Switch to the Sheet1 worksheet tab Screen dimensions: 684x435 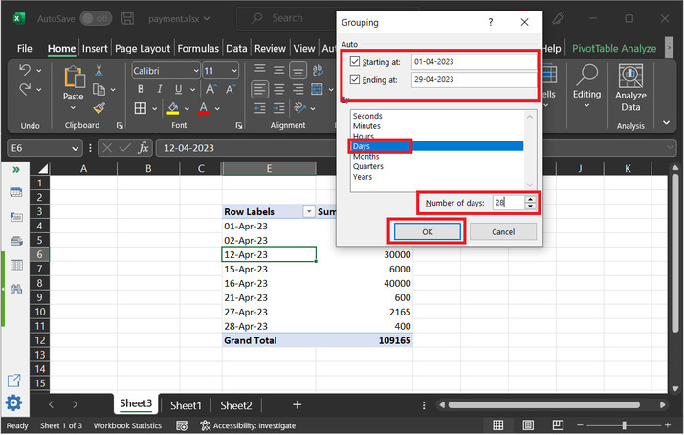[186, 405]
